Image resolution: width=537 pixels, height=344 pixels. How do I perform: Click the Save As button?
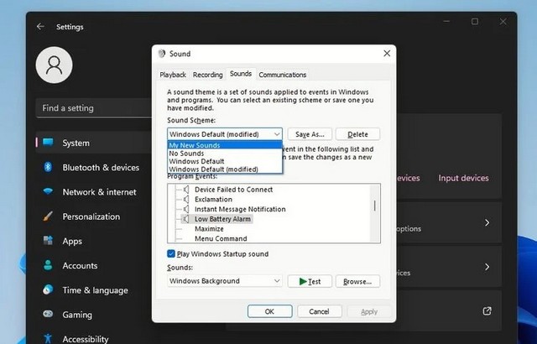click(310, 134)
